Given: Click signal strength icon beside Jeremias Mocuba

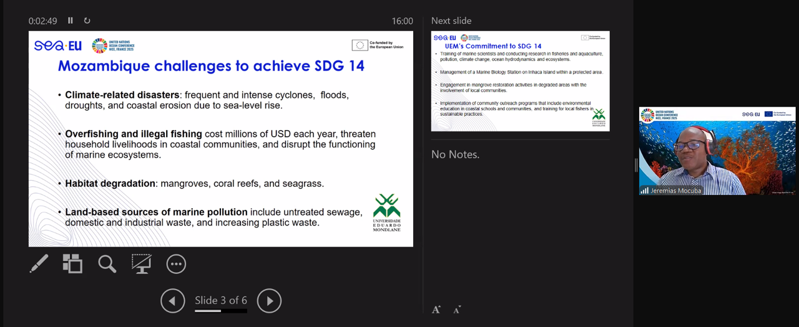Looking at the screenshot, I should coord(645,191).
